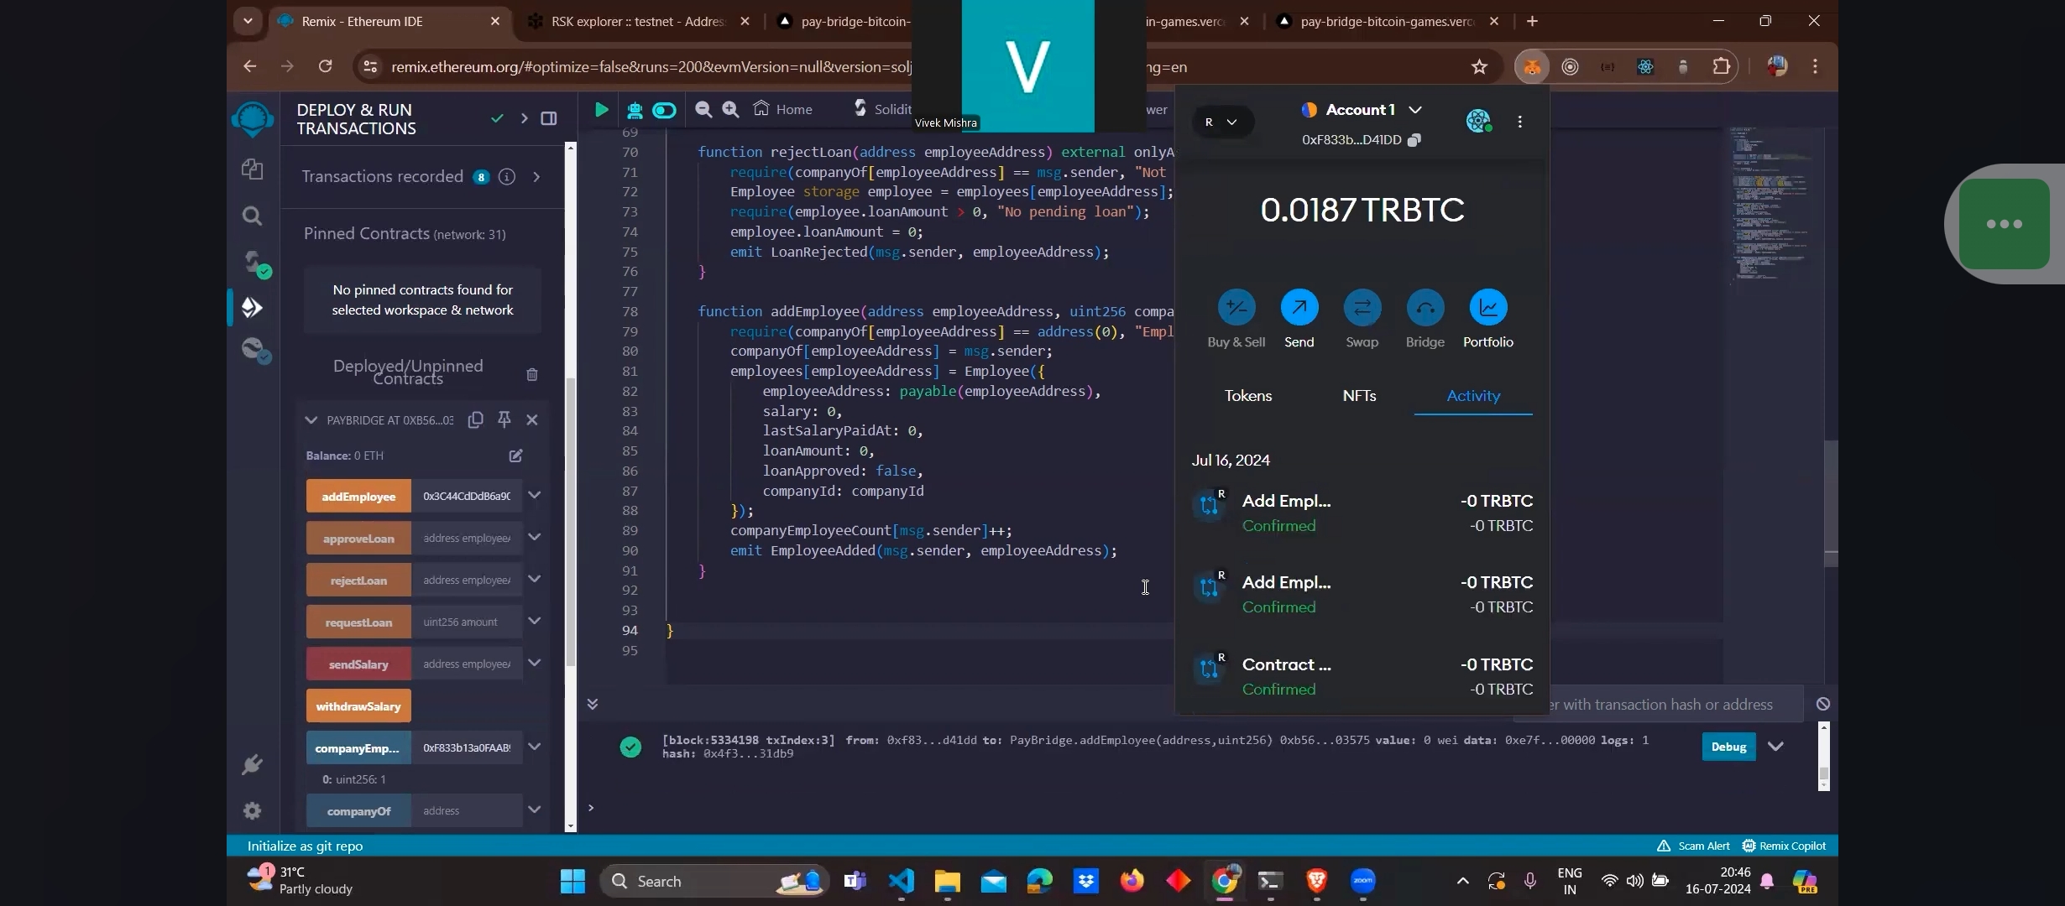Copy the MetaMask account address
The width and height of the screenshot is (2065, 906).
pyautogui.click(x=1414, y=140)
